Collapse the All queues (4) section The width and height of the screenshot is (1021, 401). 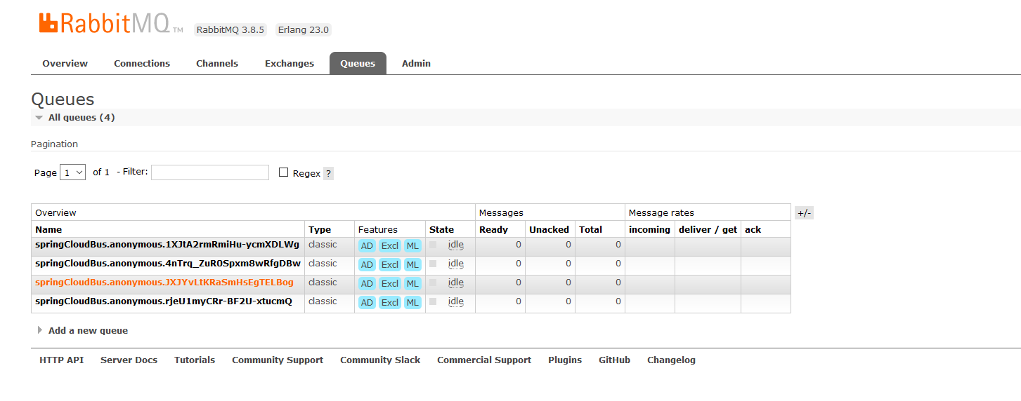pos(81,118)
